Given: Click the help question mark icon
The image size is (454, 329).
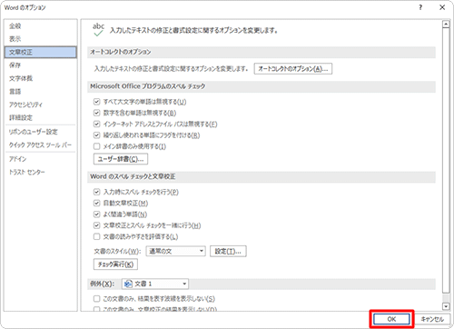Looking at the screenshot, I should (420, 7).
